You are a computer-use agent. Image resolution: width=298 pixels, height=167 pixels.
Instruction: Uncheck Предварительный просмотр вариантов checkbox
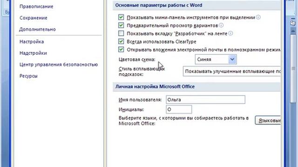coord(121,25)
